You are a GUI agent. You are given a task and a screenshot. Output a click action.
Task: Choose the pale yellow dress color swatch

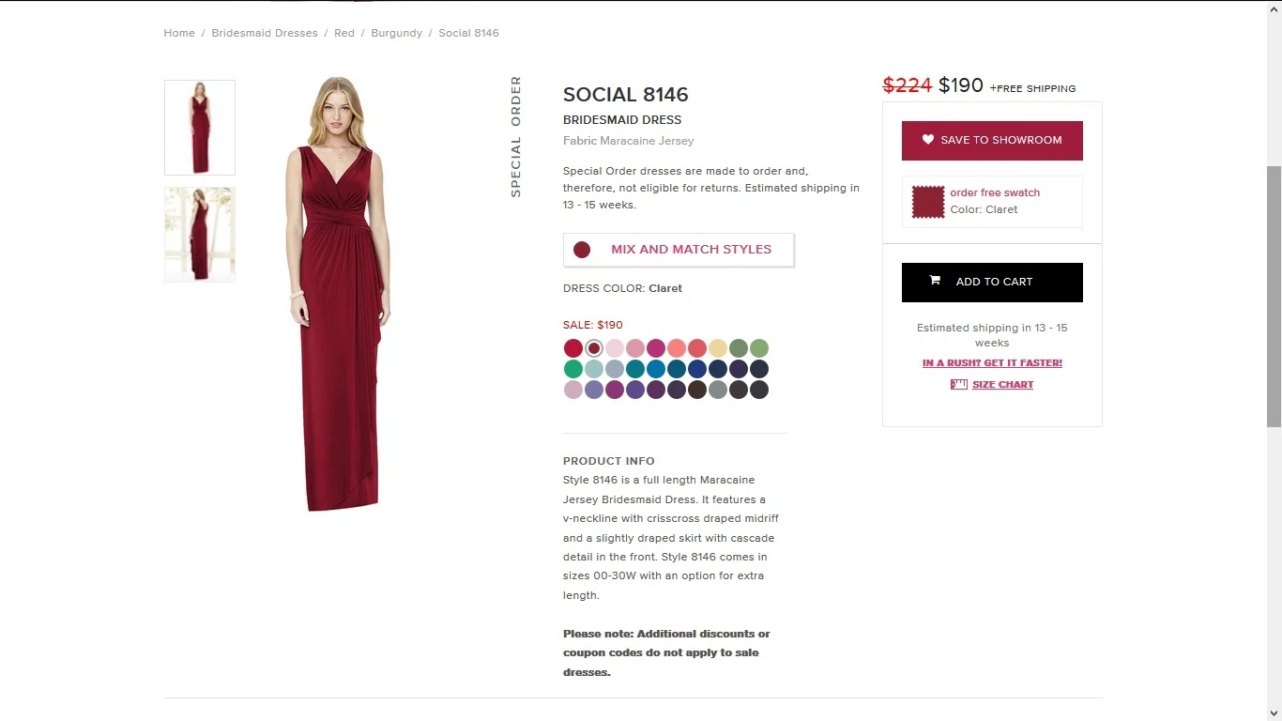point(718,348)
